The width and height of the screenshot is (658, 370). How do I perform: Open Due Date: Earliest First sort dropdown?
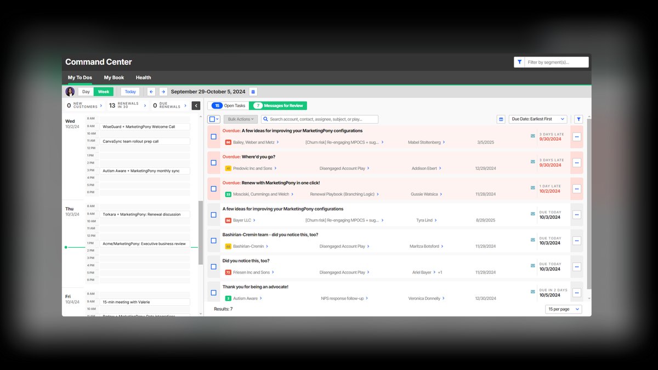pyautogui.click(x=538, y=119)
